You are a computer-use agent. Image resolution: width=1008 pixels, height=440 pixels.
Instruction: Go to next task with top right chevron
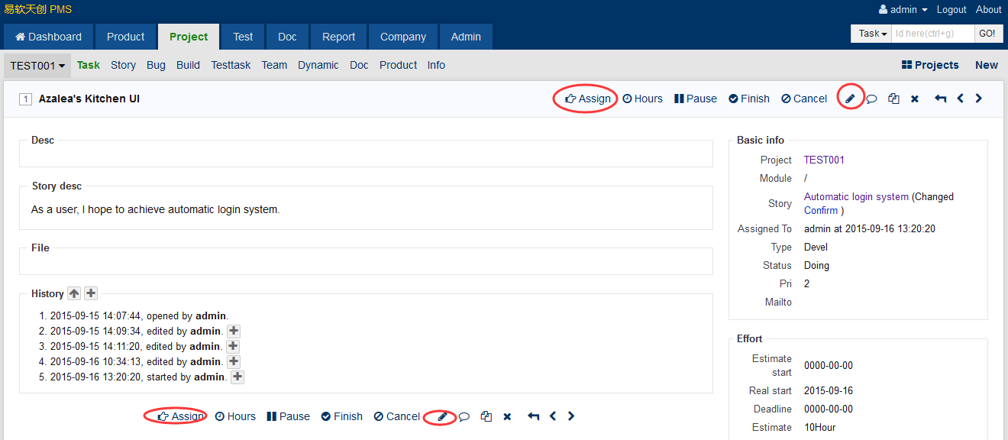979,99
